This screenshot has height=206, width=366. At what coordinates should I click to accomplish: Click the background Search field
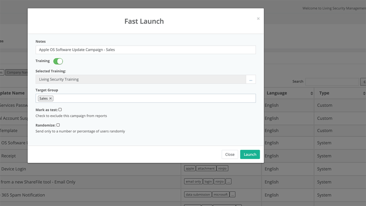[332, 81]
